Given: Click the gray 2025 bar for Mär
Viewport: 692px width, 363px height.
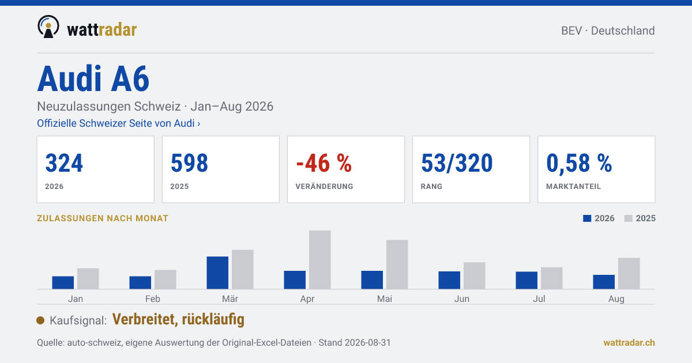Looking at the screenshot, I should 243,269.
